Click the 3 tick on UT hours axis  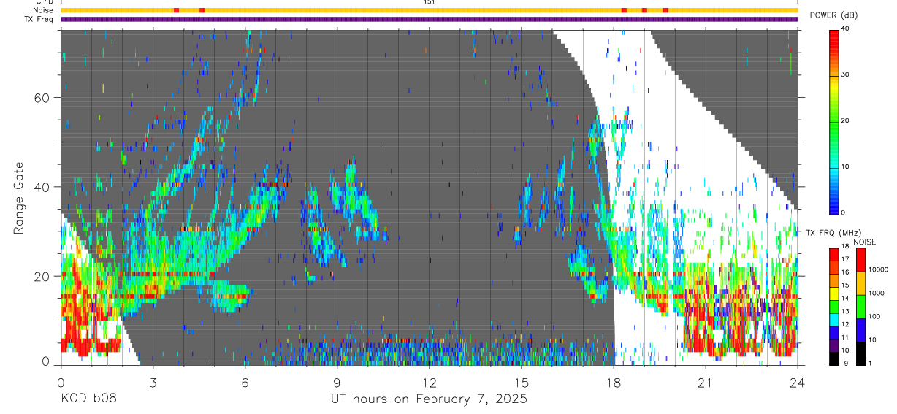coord(153,381)
